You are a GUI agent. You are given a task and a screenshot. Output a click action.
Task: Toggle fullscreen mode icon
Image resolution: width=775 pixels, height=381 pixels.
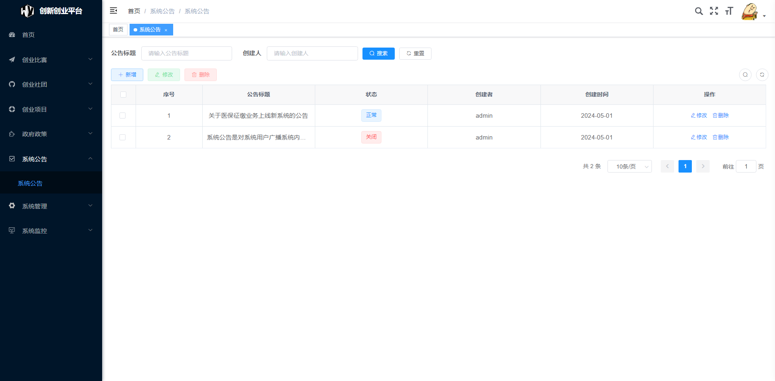coord(714,11)
